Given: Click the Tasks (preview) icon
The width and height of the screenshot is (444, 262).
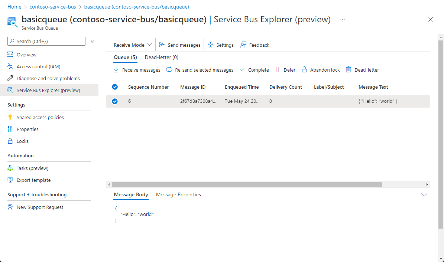Looking at the screenshot, I should tap(10, 168).
